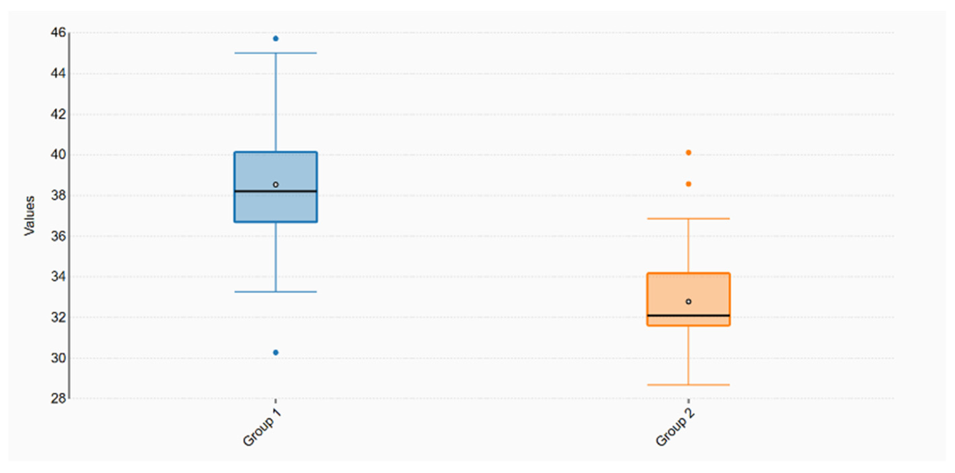Select Group 2's bottom whisker cap near 28.7
The image size is (955, 473).
688,385
